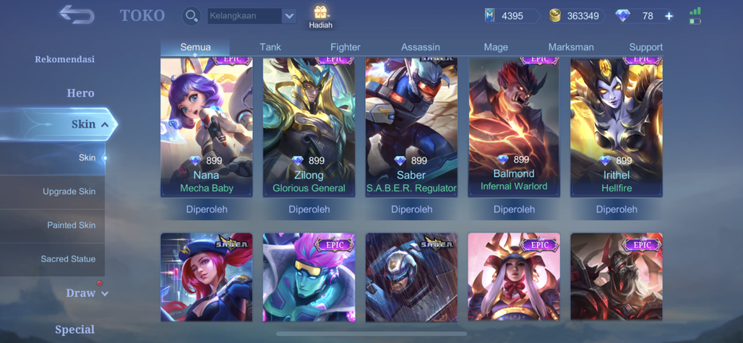Open the Hero shop section
This screenshot has height=343, width=743.
[x=80, y=92]
